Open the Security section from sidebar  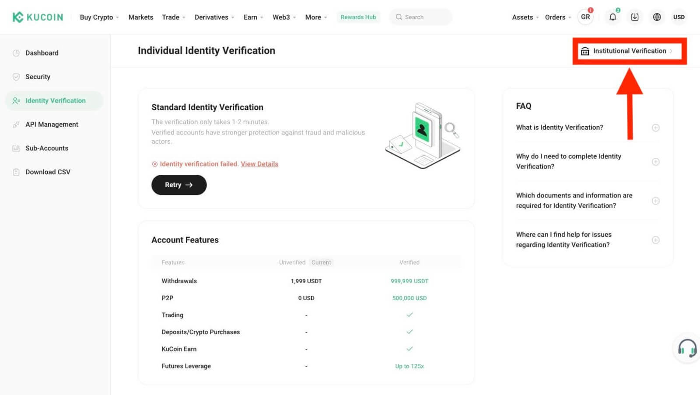point(38,76)
